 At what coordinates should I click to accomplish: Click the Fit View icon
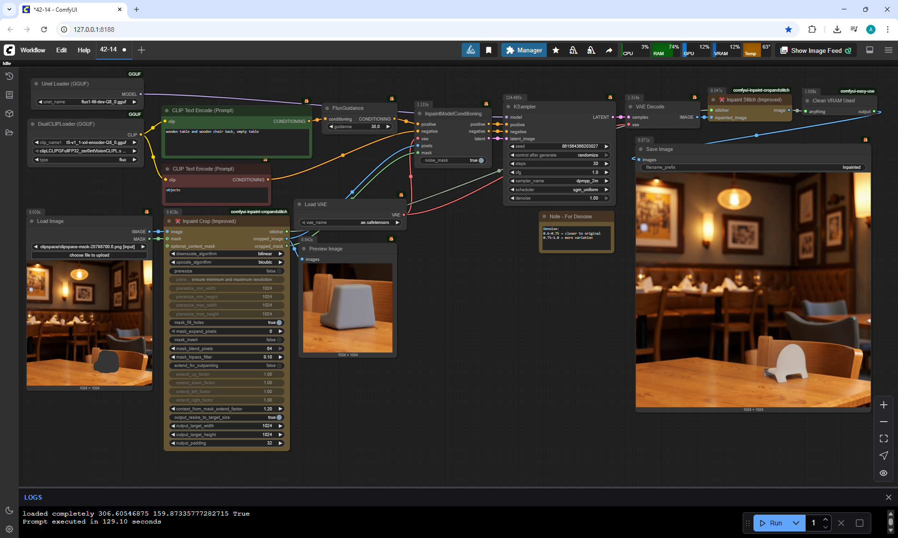[884, 438]
